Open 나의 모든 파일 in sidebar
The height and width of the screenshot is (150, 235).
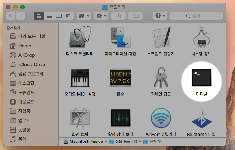(27, 36)
